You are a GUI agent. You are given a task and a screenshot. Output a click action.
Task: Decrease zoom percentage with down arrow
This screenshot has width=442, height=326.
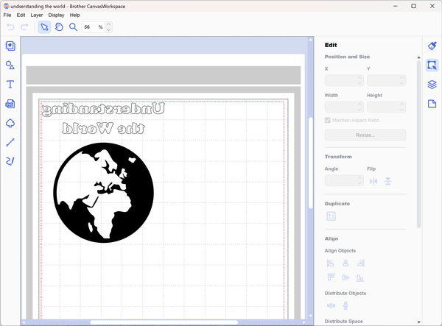pos(109,30)
